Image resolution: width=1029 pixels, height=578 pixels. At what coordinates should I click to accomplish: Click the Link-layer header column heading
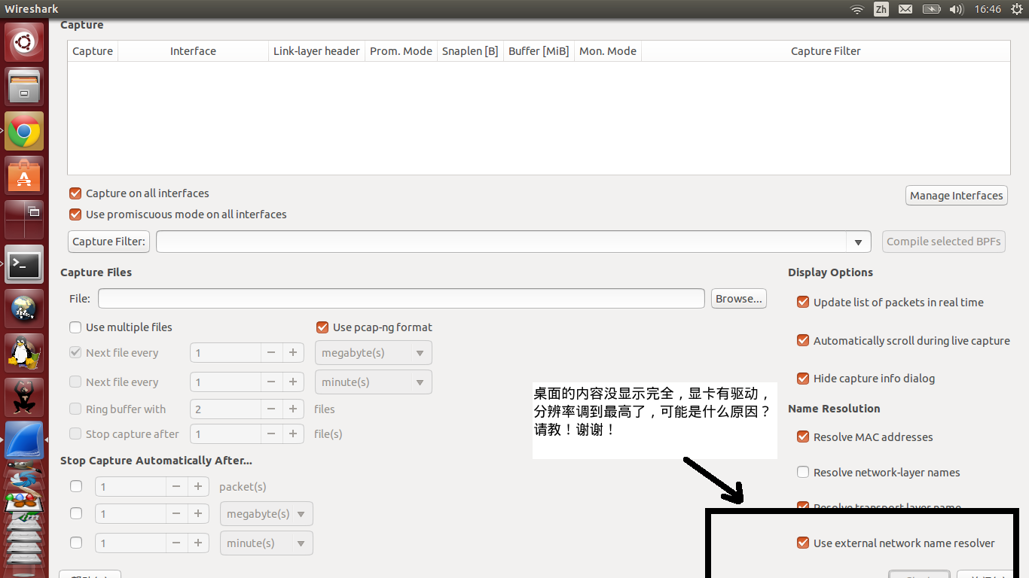pyautogui.click(x=316, y=51)
